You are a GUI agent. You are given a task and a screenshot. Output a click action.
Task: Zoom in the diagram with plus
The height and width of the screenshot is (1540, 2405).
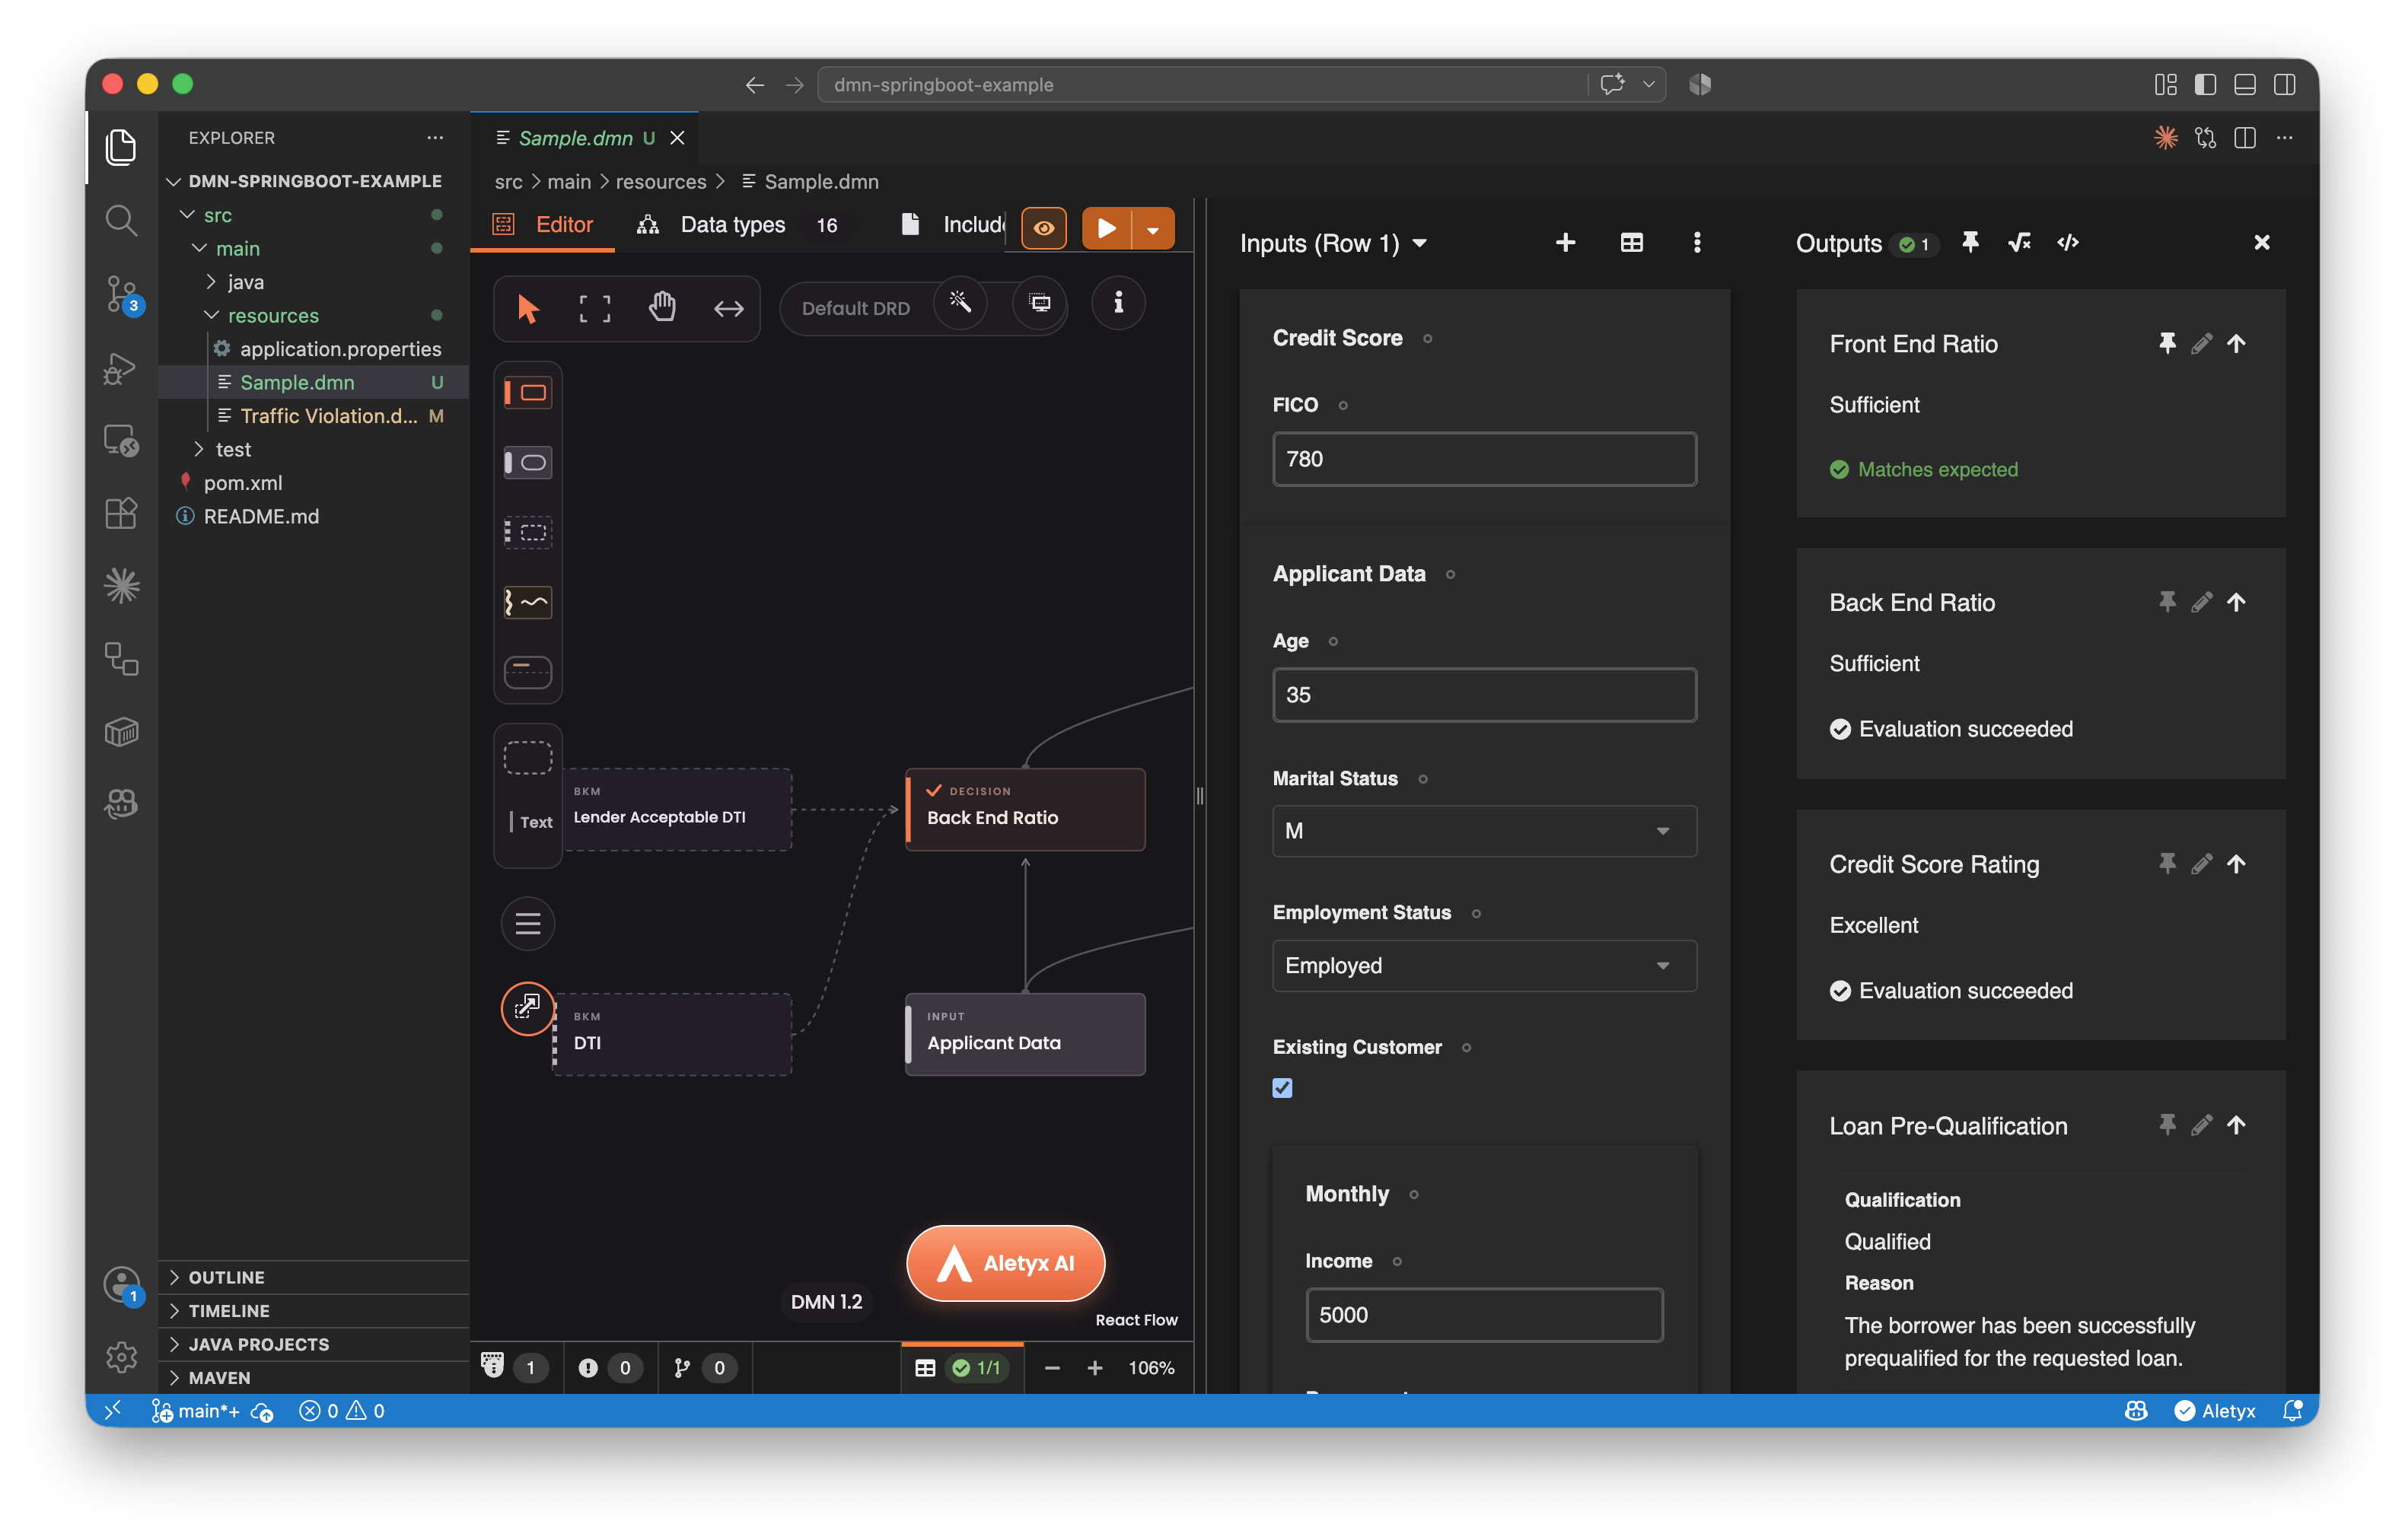(1095, 1367)
